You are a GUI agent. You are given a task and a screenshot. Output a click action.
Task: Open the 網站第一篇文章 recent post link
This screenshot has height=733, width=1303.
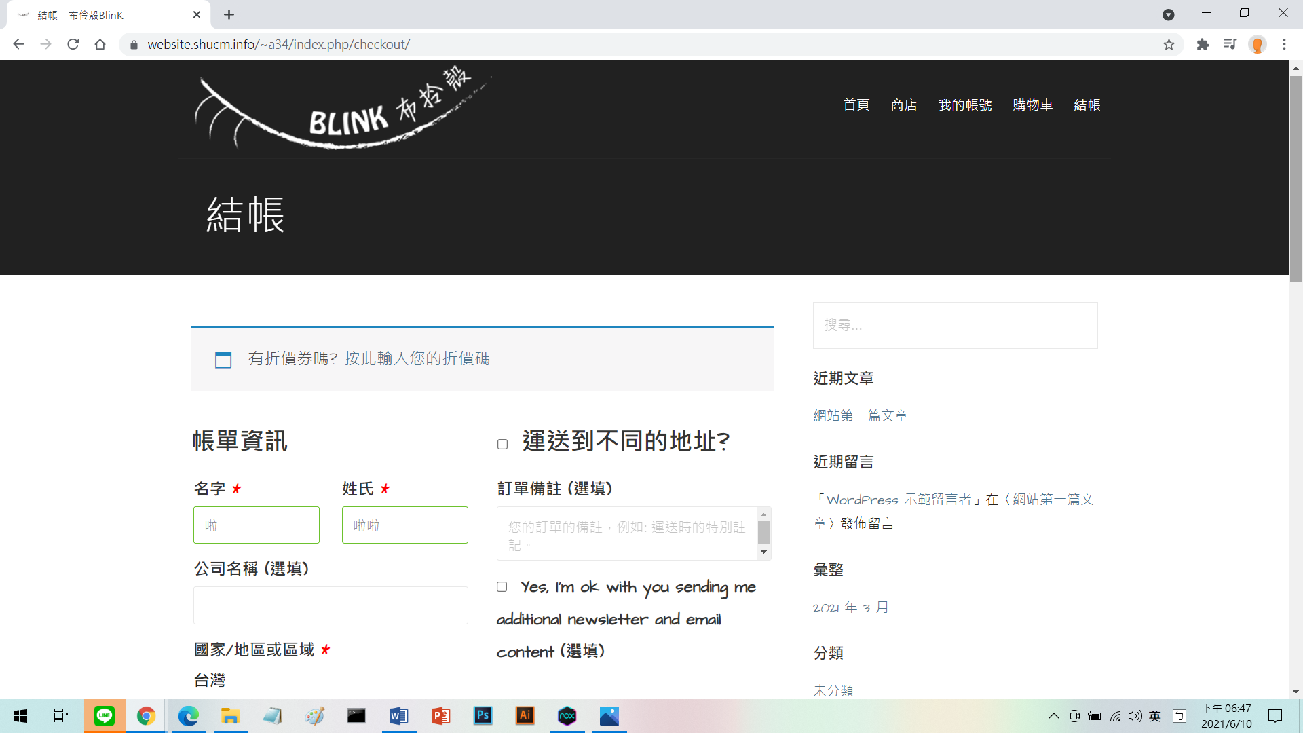(860, 415)
